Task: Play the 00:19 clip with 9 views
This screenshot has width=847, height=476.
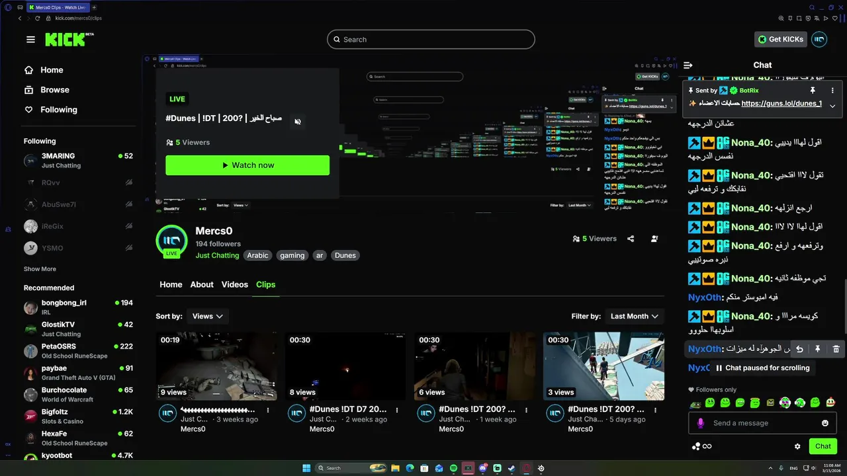Action: (216, 366)
